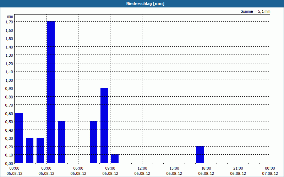Click the '0,80' y-axis label
The width and height of the screenshot is (284, 177).
[x=9, y=97]
